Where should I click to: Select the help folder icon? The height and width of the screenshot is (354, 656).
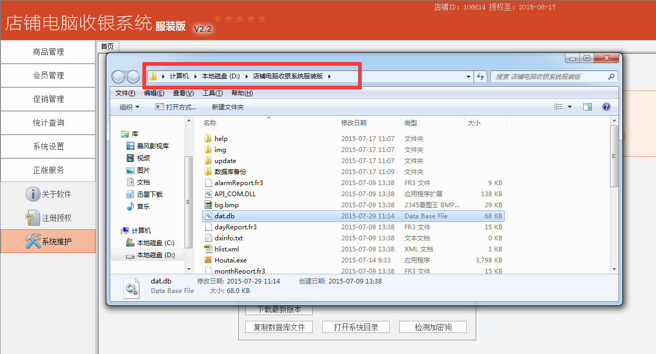coord(208,138)
